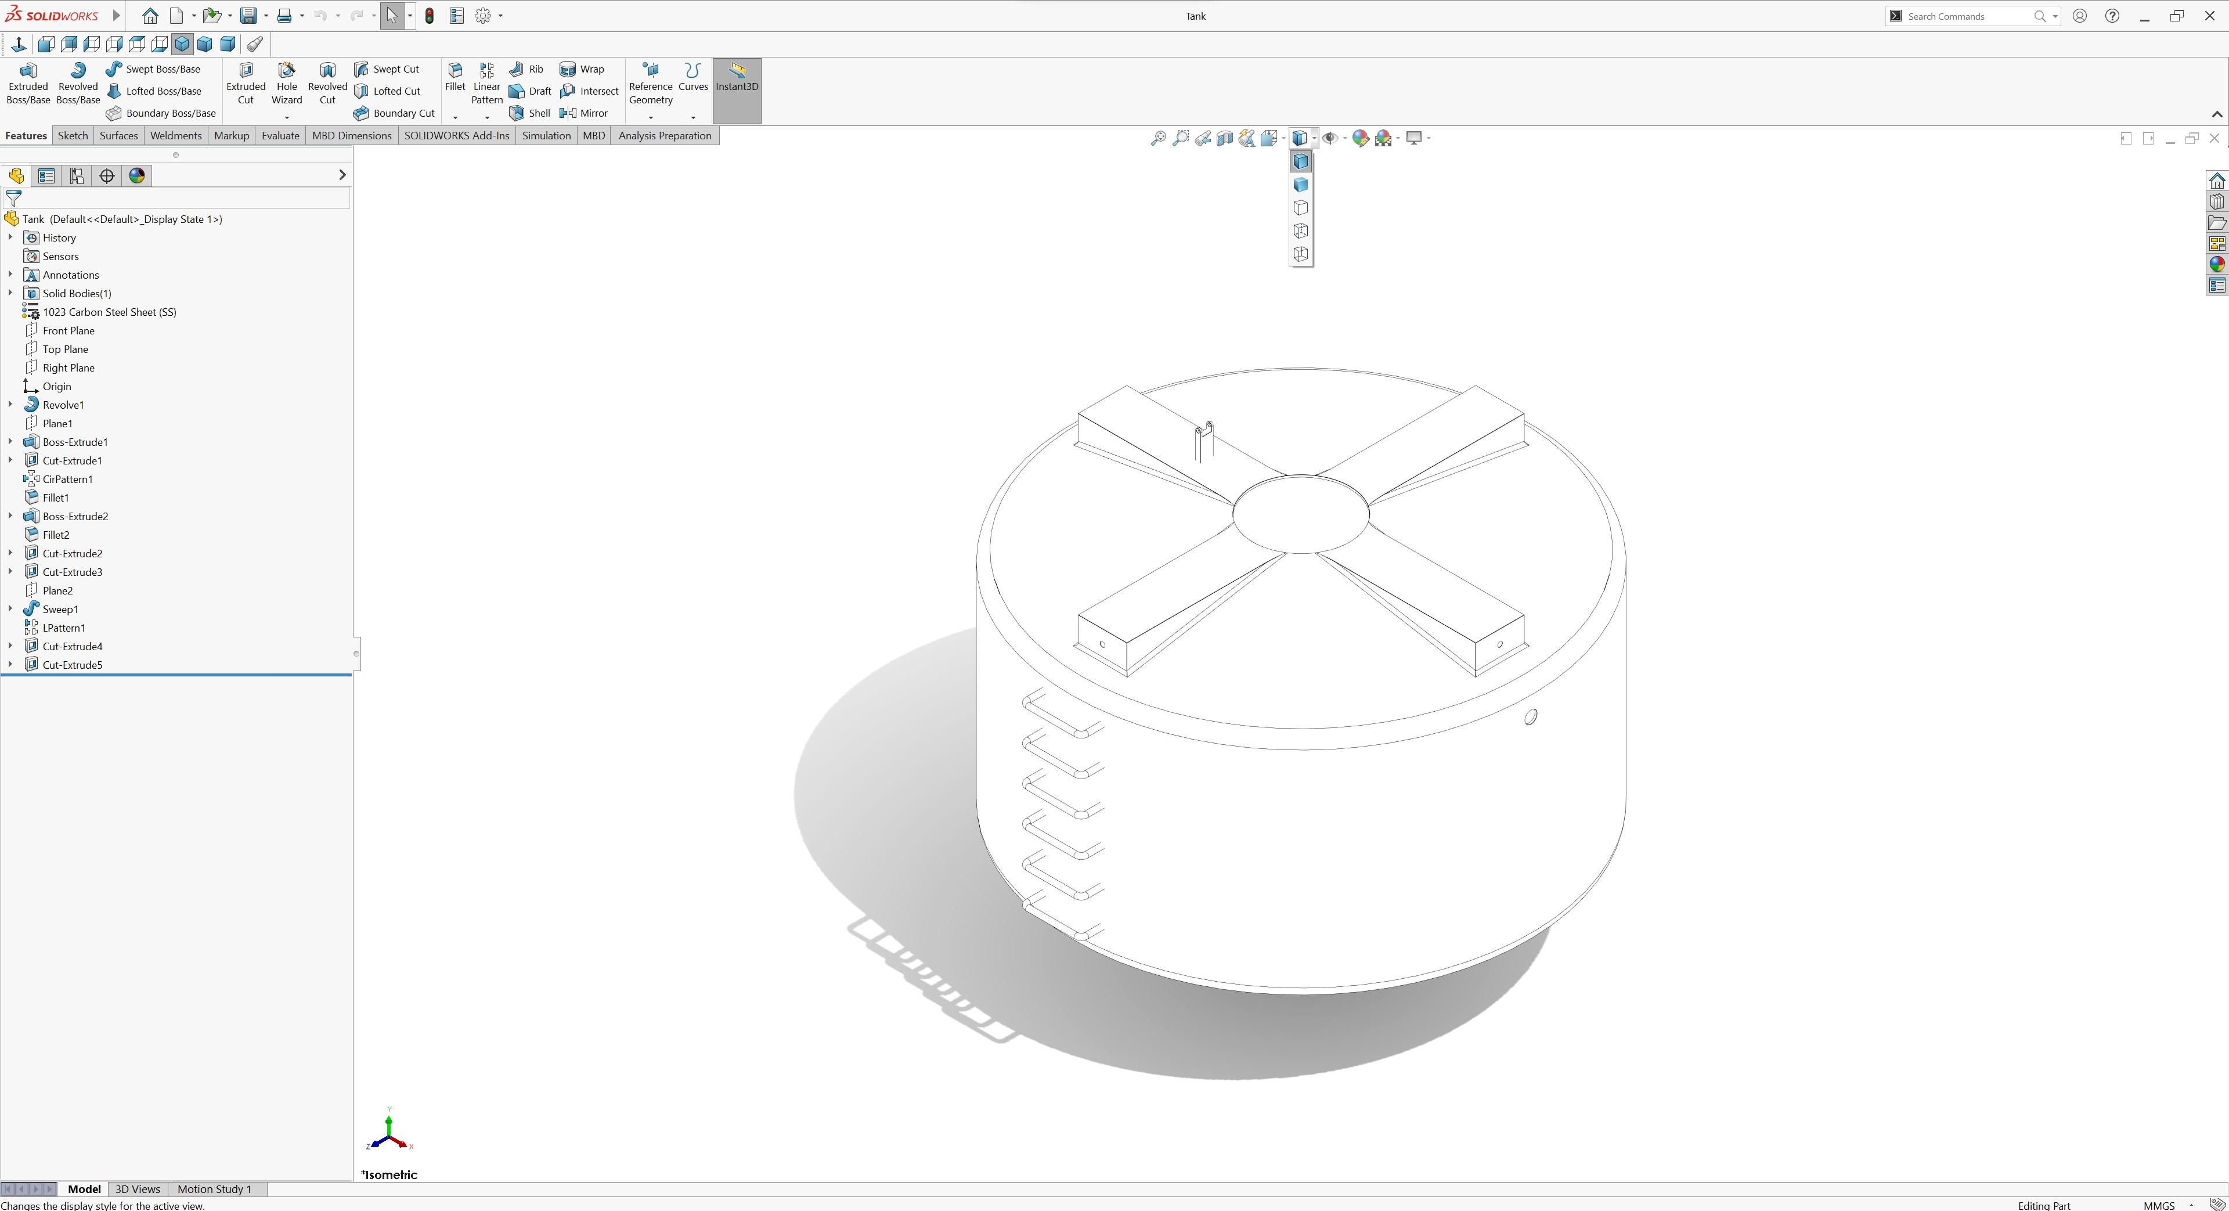This screenshot has height=1211, width=2229.
Task: Expand the Revolve1 feature in the tree
Action: click(x=9, y=404)
